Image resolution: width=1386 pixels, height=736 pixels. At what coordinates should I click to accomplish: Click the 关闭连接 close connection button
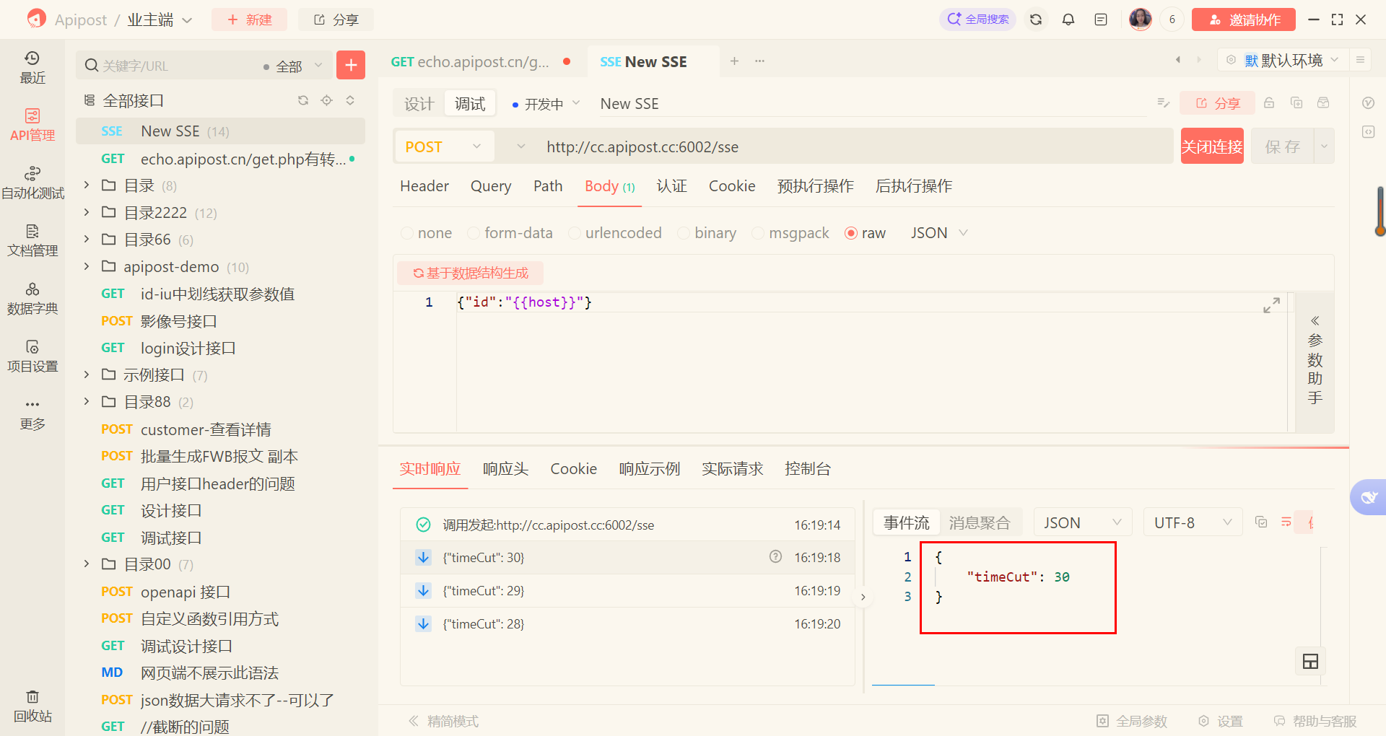click(1212, 146)
